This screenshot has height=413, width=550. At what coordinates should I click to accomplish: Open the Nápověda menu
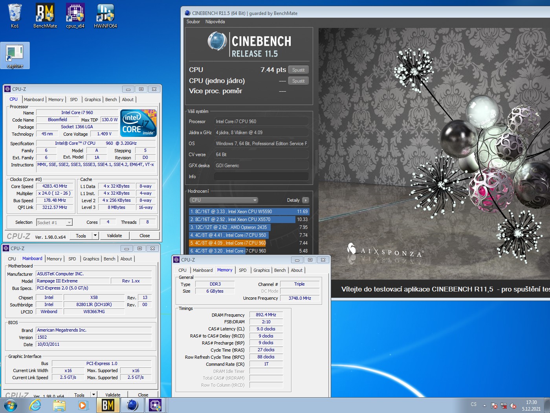[215, 22]
